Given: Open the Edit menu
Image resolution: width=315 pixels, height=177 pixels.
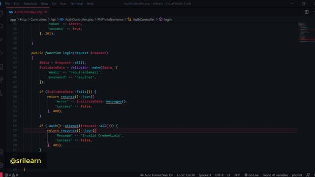Looking at the screenshot, I should (17, 3).
